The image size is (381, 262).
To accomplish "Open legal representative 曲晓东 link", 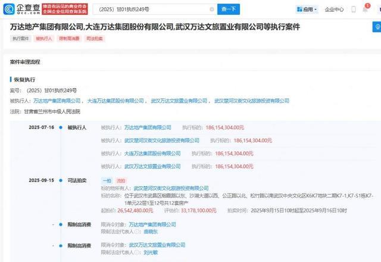I will 151,232.
